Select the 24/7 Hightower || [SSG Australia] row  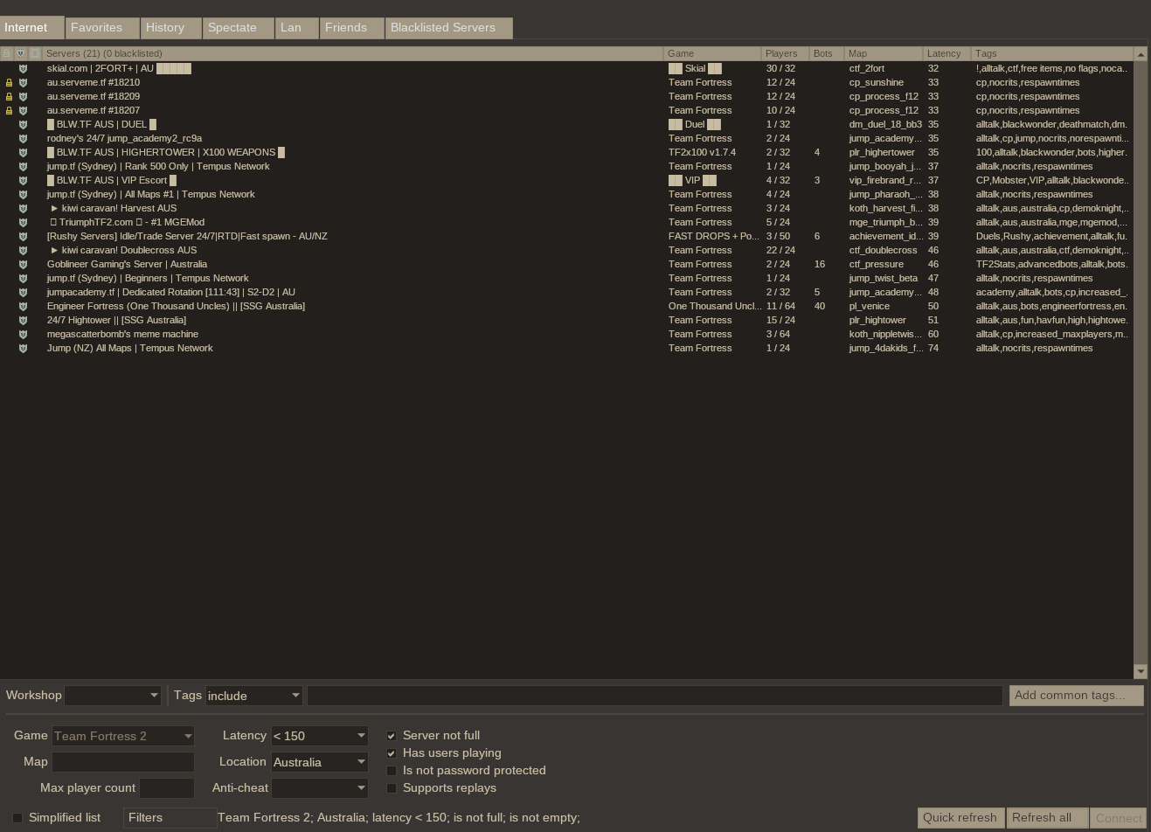point(566,320)
